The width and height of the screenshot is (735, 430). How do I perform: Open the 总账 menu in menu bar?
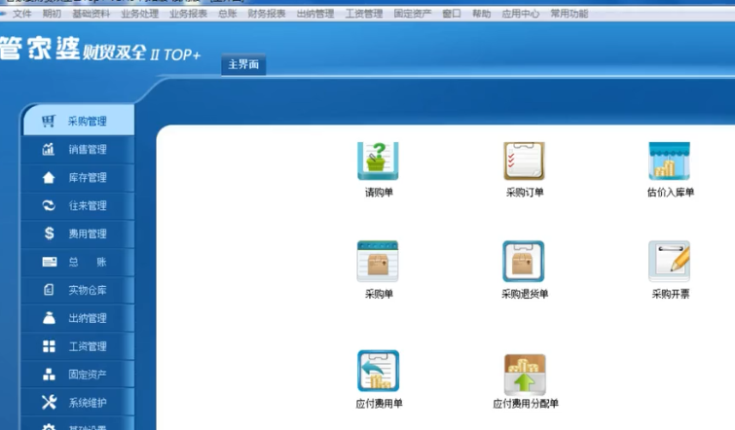click(x=228, y=14)
